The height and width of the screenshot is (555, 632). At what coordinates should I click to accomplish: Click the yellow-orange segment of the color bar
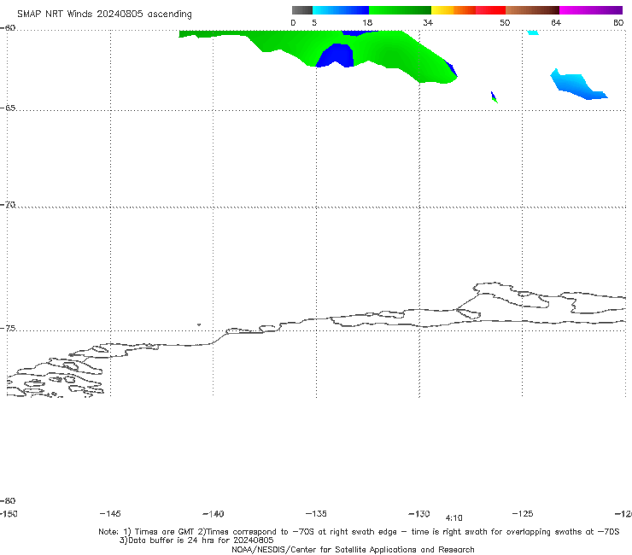click(x=454, y=10)
